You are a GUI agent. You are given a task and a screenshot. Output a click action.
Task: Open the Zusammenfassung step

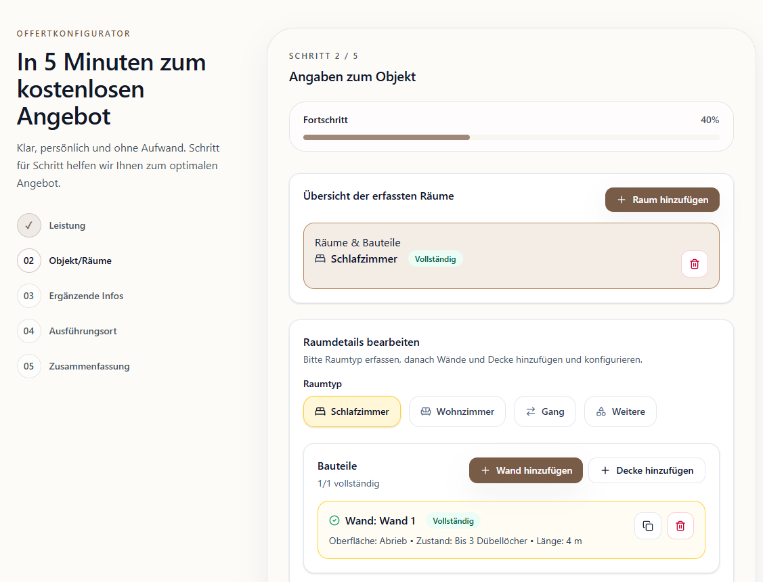[89, 366]
